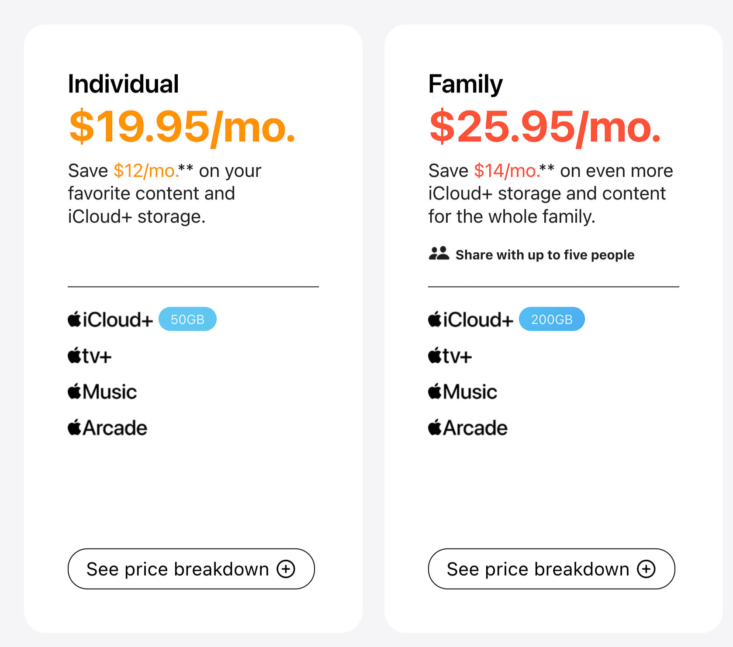Expand the Individual plan price breakdown

click(191, 569)
